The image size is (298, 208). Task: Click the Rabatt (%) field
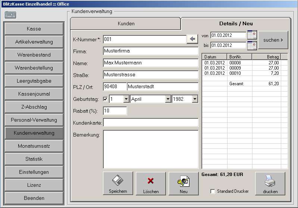(x=115, y=111)
